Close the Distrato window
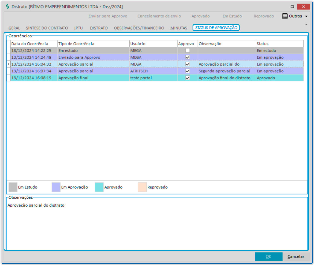 (x=304, y=7)
